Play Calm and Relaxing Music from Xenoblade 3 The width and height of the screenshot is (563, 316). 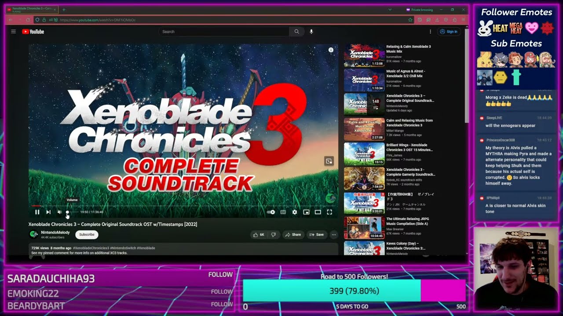tap(390, 128)
